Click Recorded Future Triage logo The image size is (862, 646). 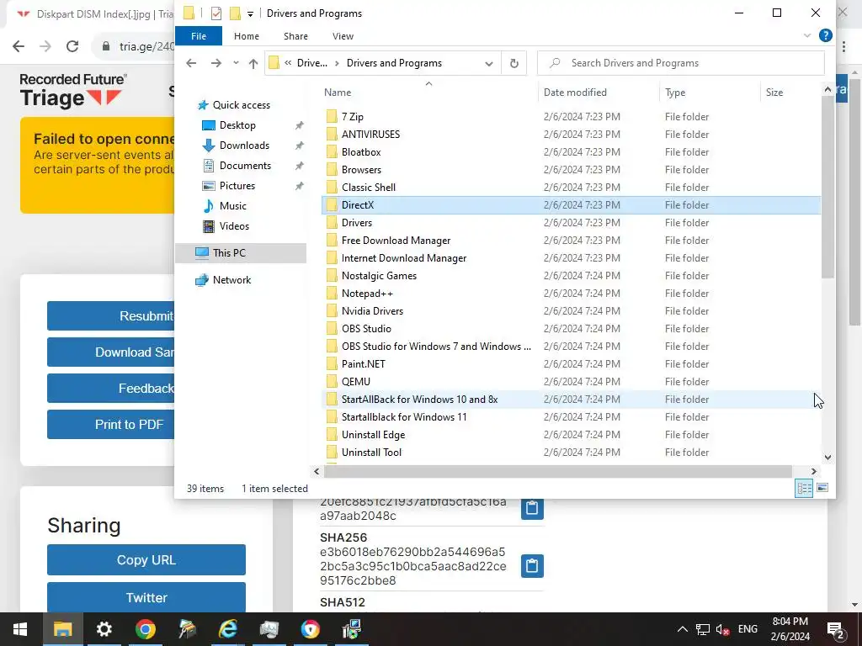point(73,91)
